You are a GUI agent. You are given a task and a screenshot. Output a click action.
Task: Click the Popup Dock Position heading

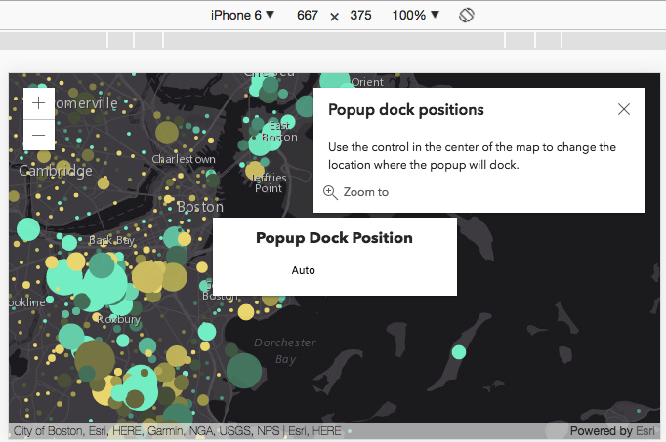pyautogui.click(x=334, y=238)
